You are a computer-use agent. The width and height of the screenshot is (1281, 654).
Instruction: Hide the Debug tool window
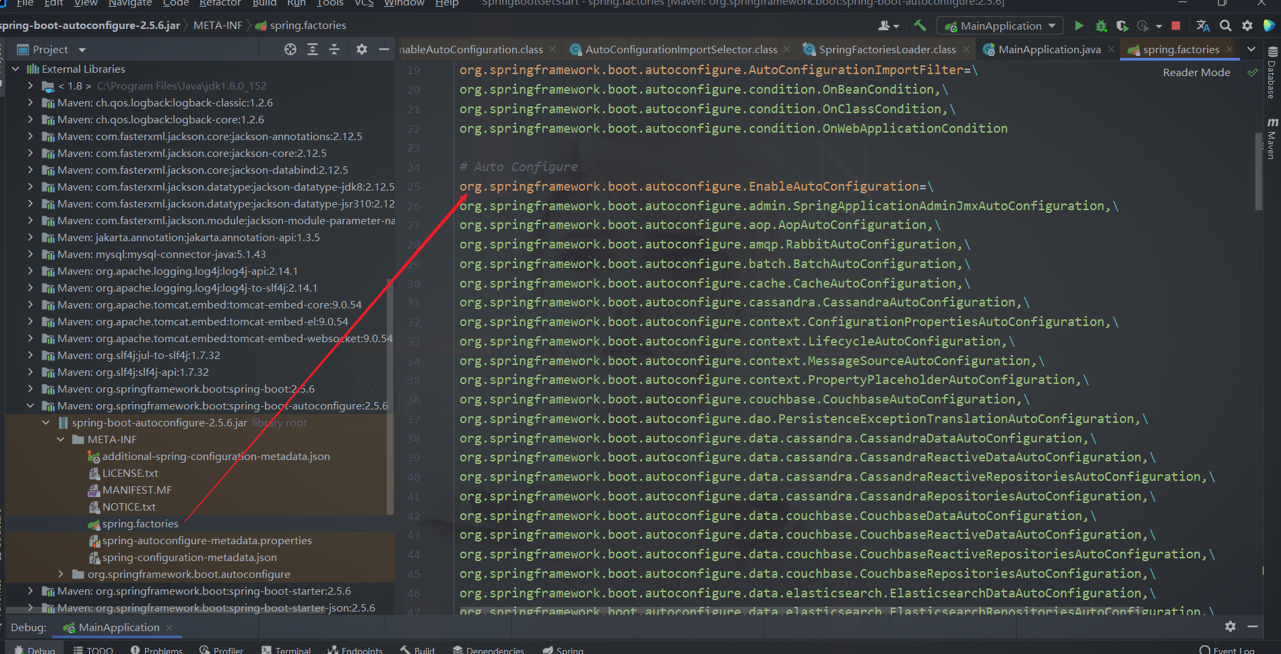1253,626
